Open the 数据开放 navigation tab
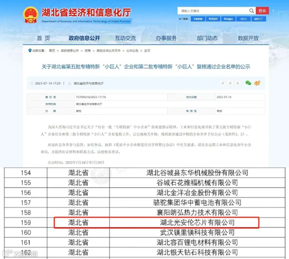This screenshot has height=259, width=289. [x=248, y=38]
